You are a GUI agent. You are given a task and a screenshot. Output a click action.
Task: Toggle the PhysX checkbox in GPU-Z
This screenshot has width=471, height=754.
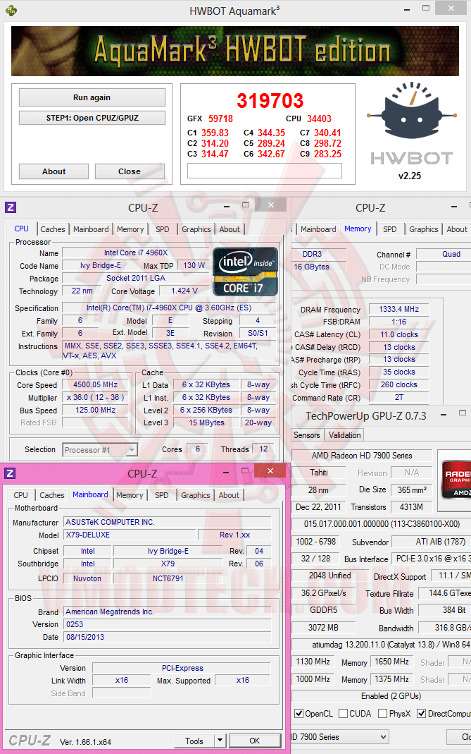[x=383, y=714]
